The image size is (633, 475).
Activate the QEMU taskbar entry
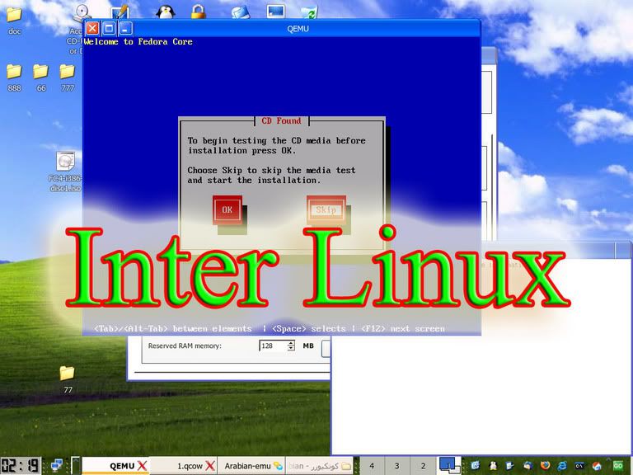click(115, 466)
